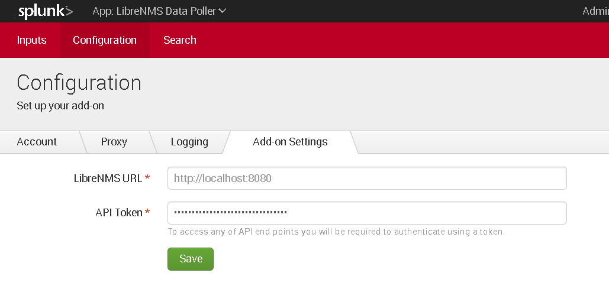609x299 pixels.
Task: Click the API Token label
Action: (x=119, y=213)
